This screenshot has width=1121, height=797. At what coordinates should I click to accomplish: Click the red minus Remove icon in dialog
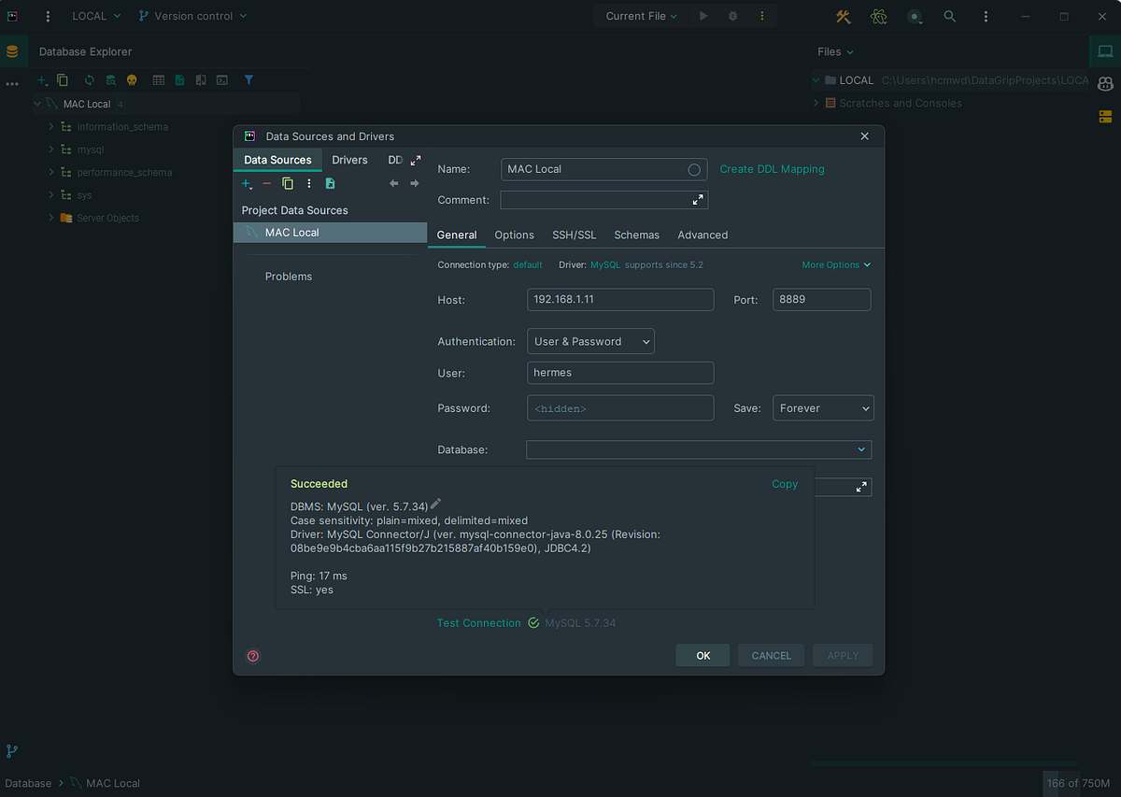pos(267,184)
